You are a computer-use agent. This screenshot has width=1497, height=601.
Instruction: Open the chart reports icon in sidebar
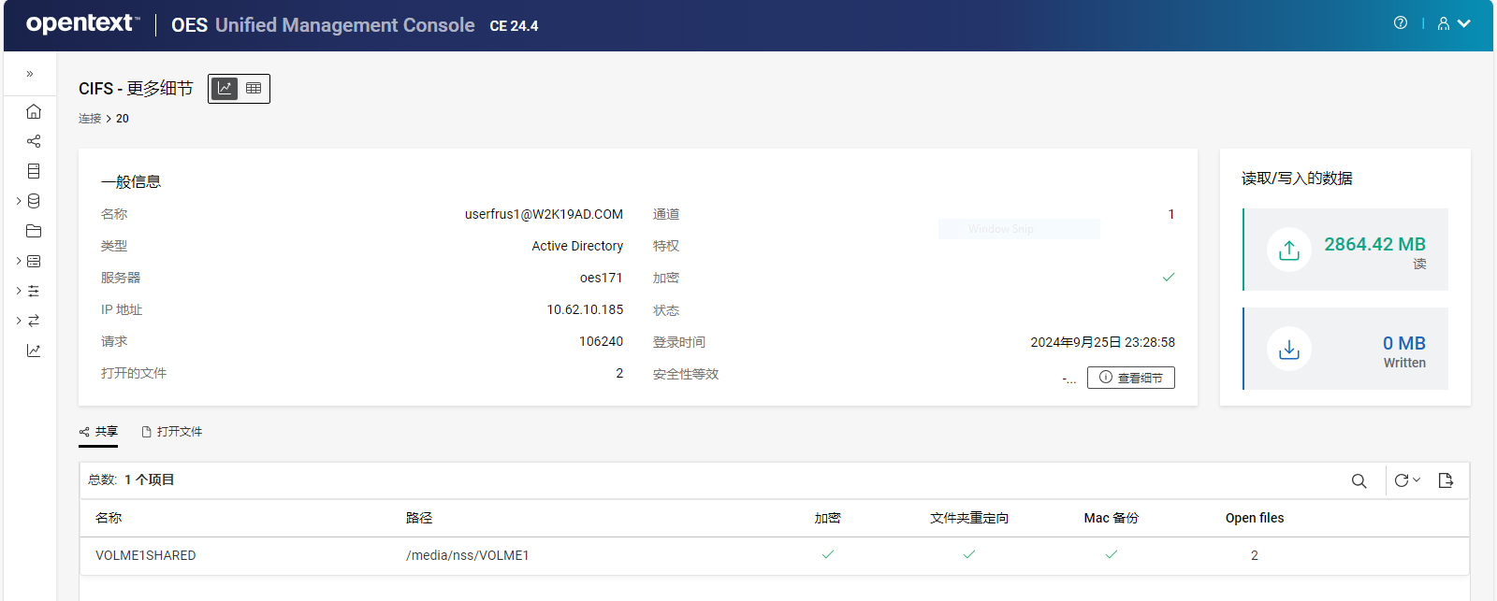pos(34,351)
